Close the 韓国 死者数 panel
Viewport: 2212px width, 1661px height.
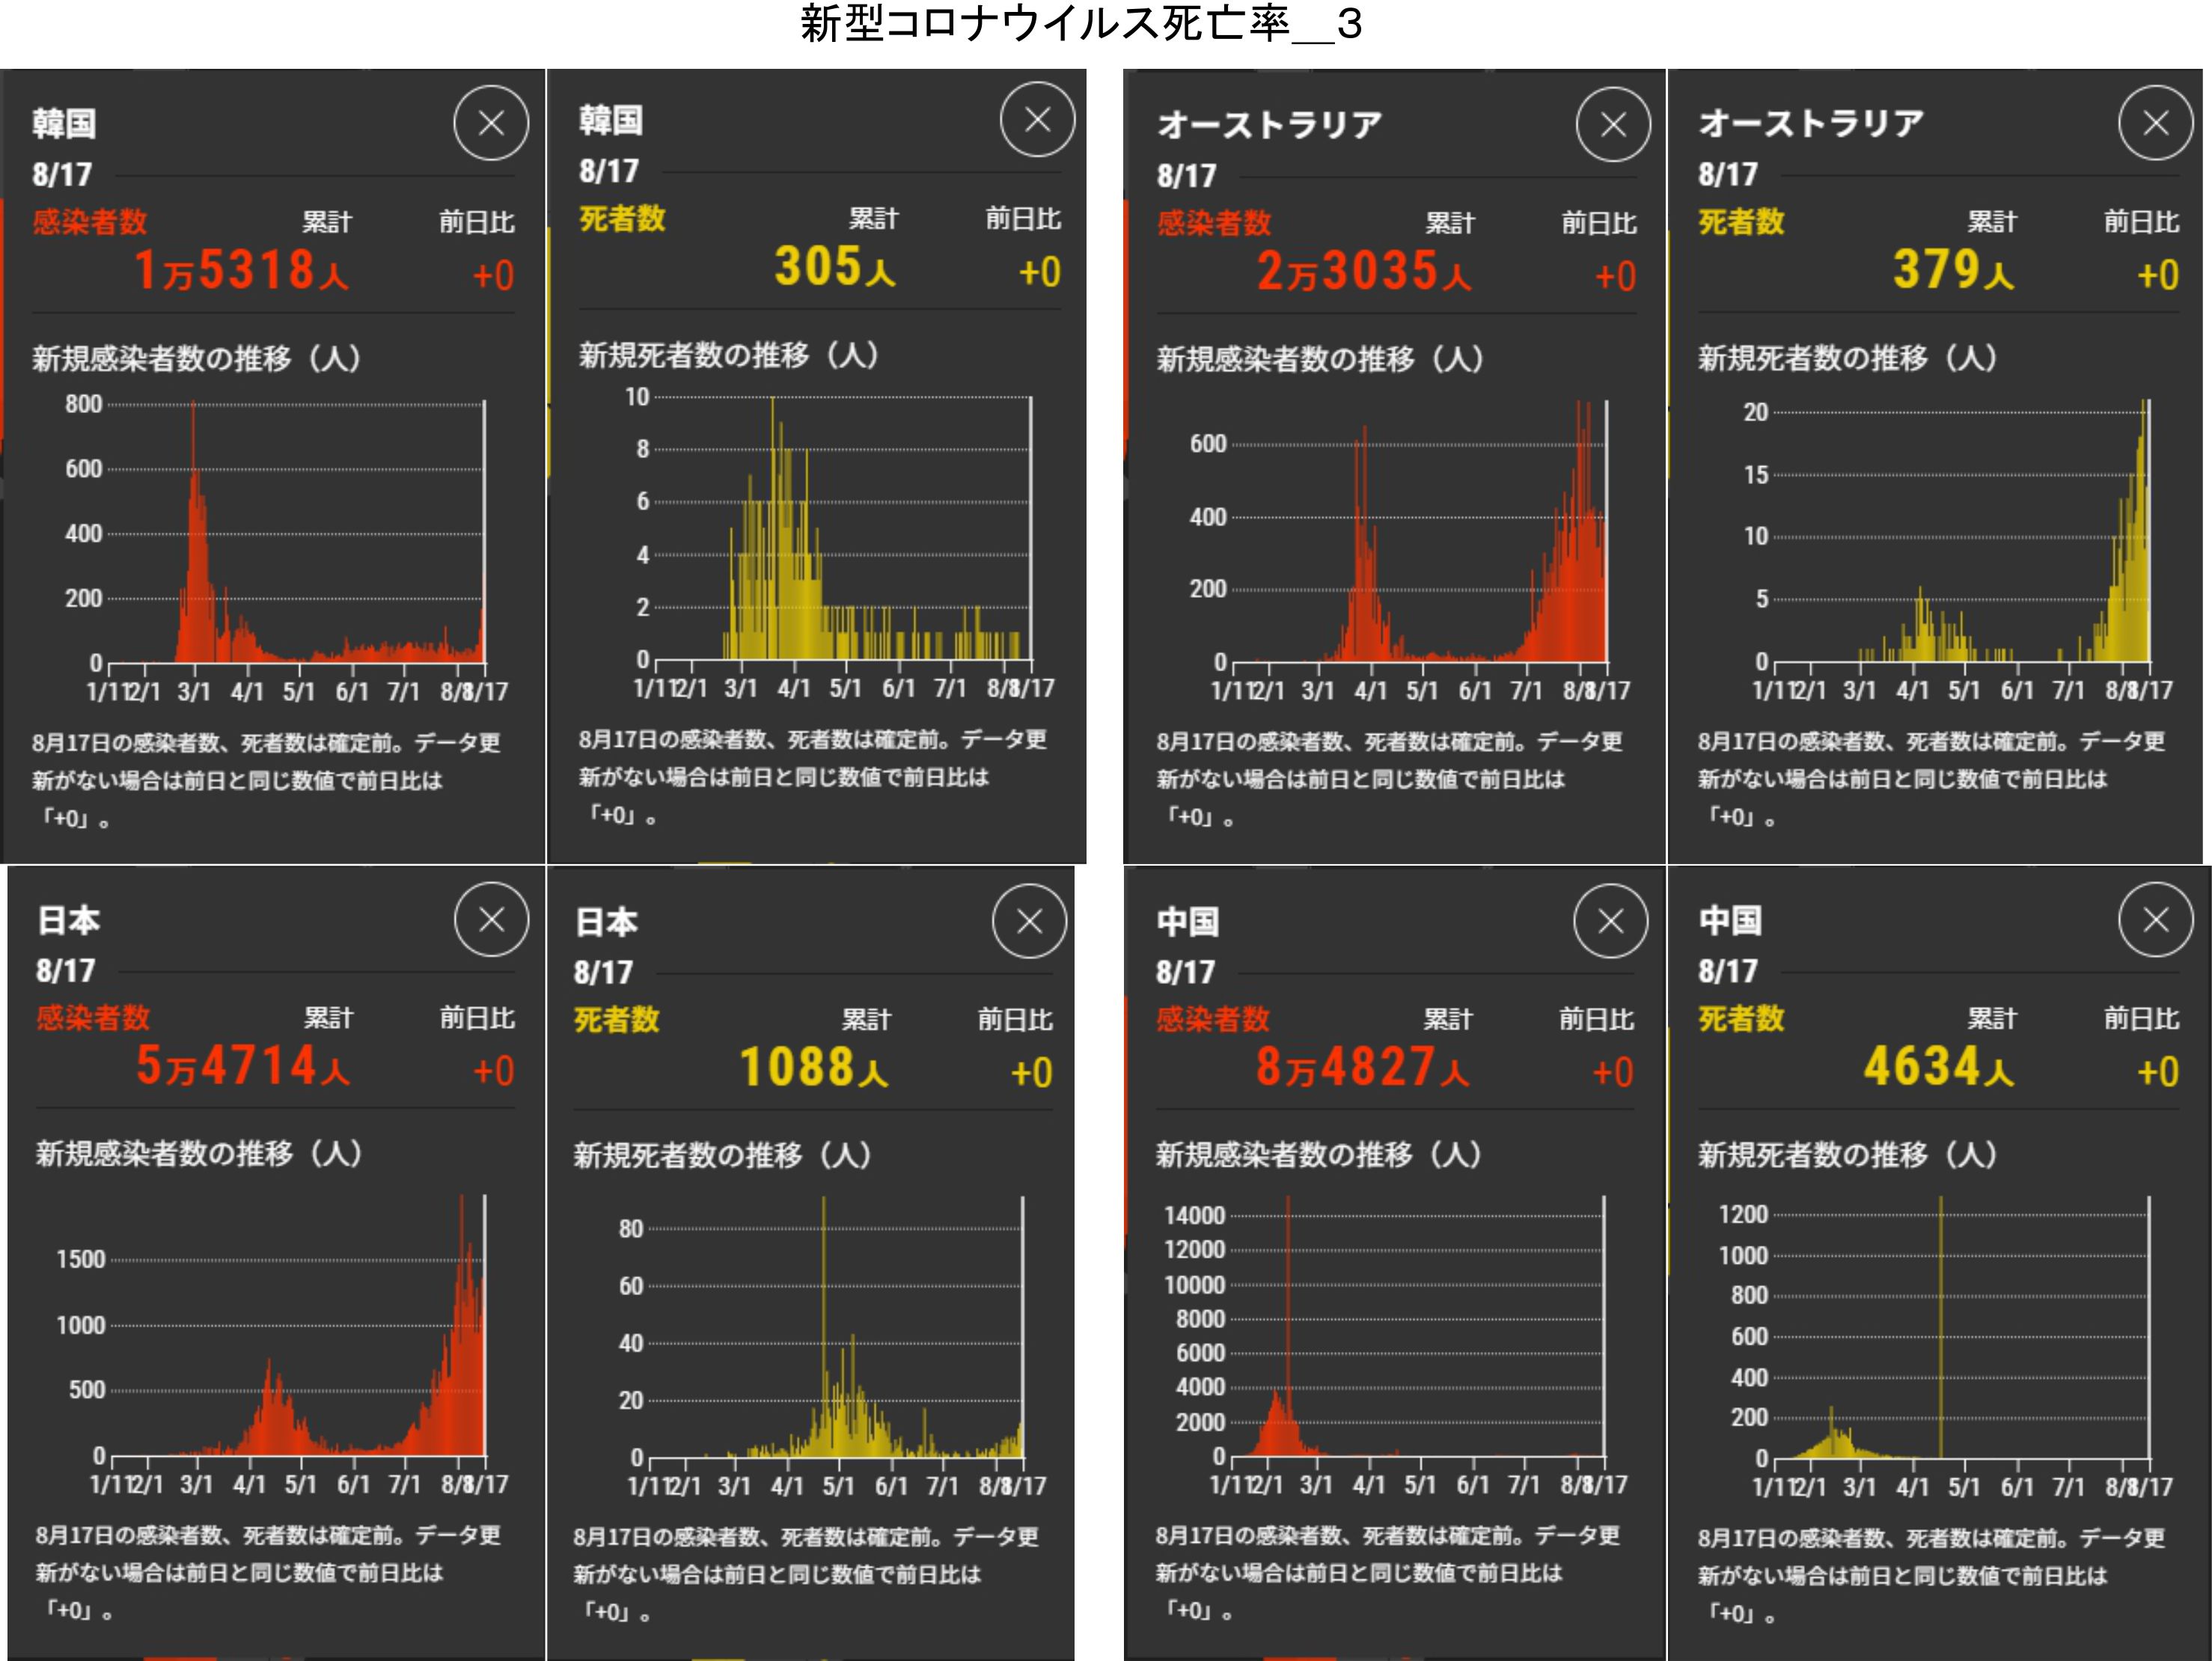click(1037, 120)
